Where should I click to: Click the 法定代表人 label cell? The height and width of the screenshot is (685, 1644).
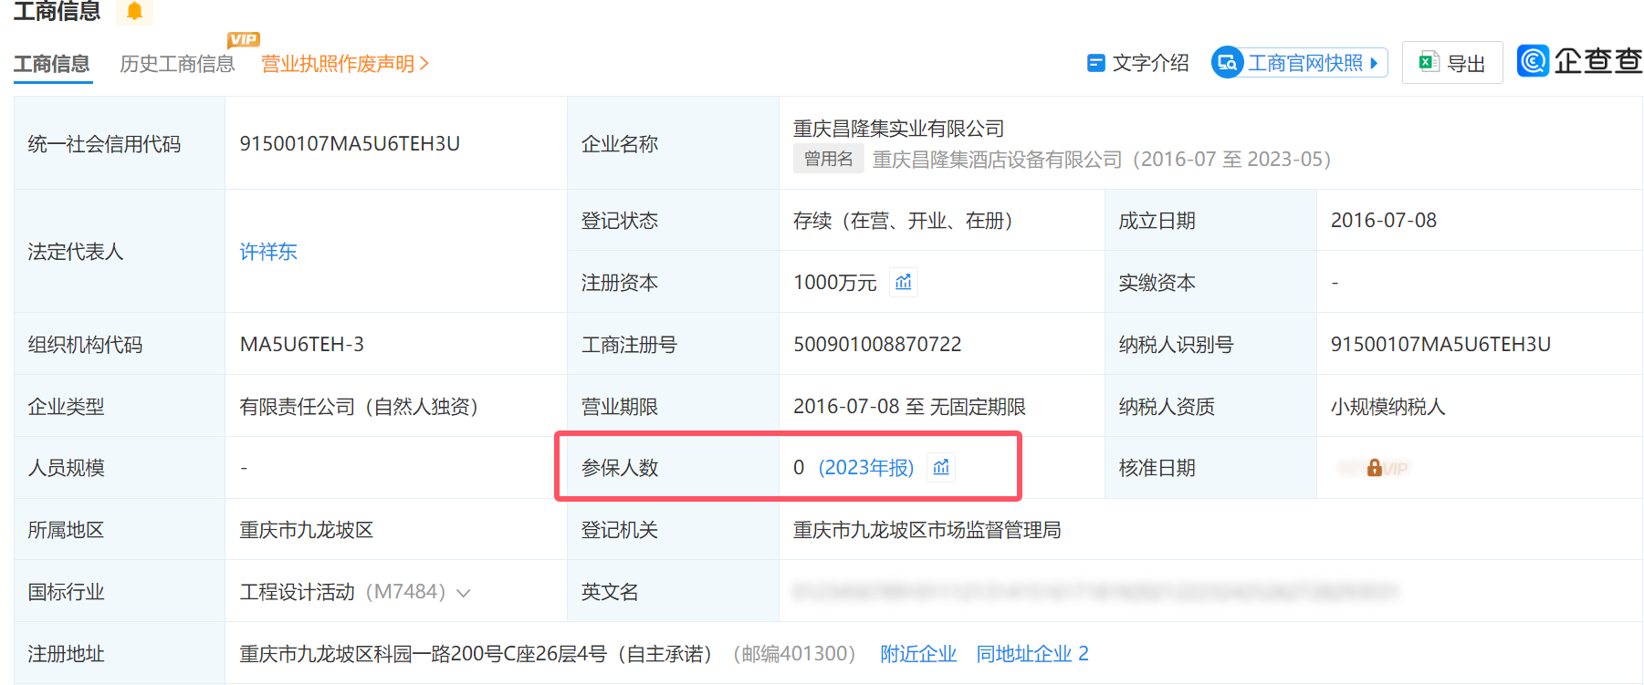(120, 252)
